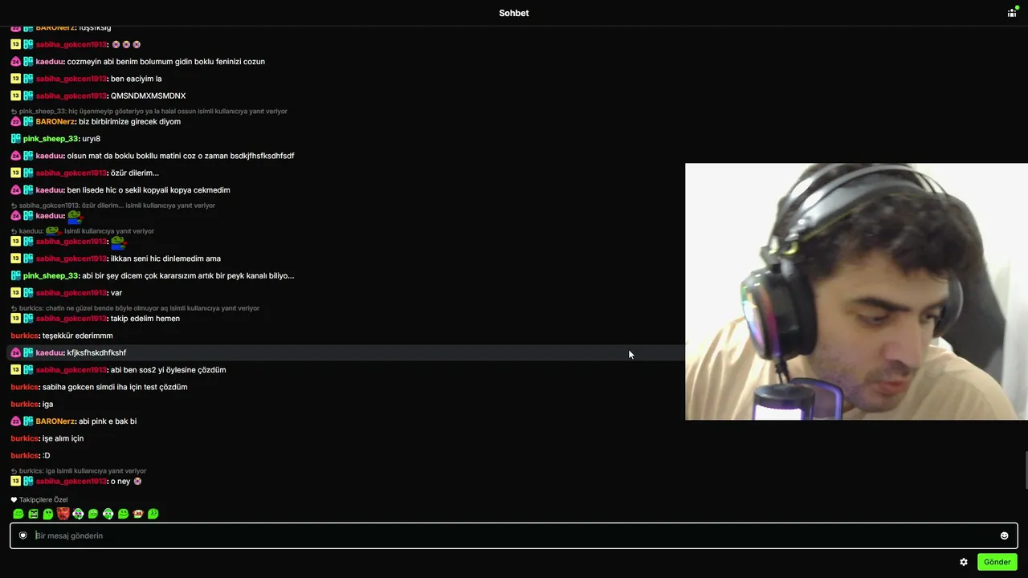
Task: Click the 13 badge beside 'ben eaciyim la'
Action: point(15,79)
